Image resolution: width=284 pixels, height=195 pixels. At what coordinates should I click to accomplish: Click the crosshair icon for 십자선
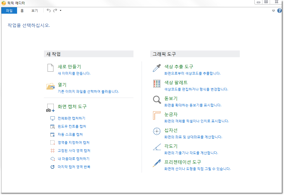(x=157, y=131)
